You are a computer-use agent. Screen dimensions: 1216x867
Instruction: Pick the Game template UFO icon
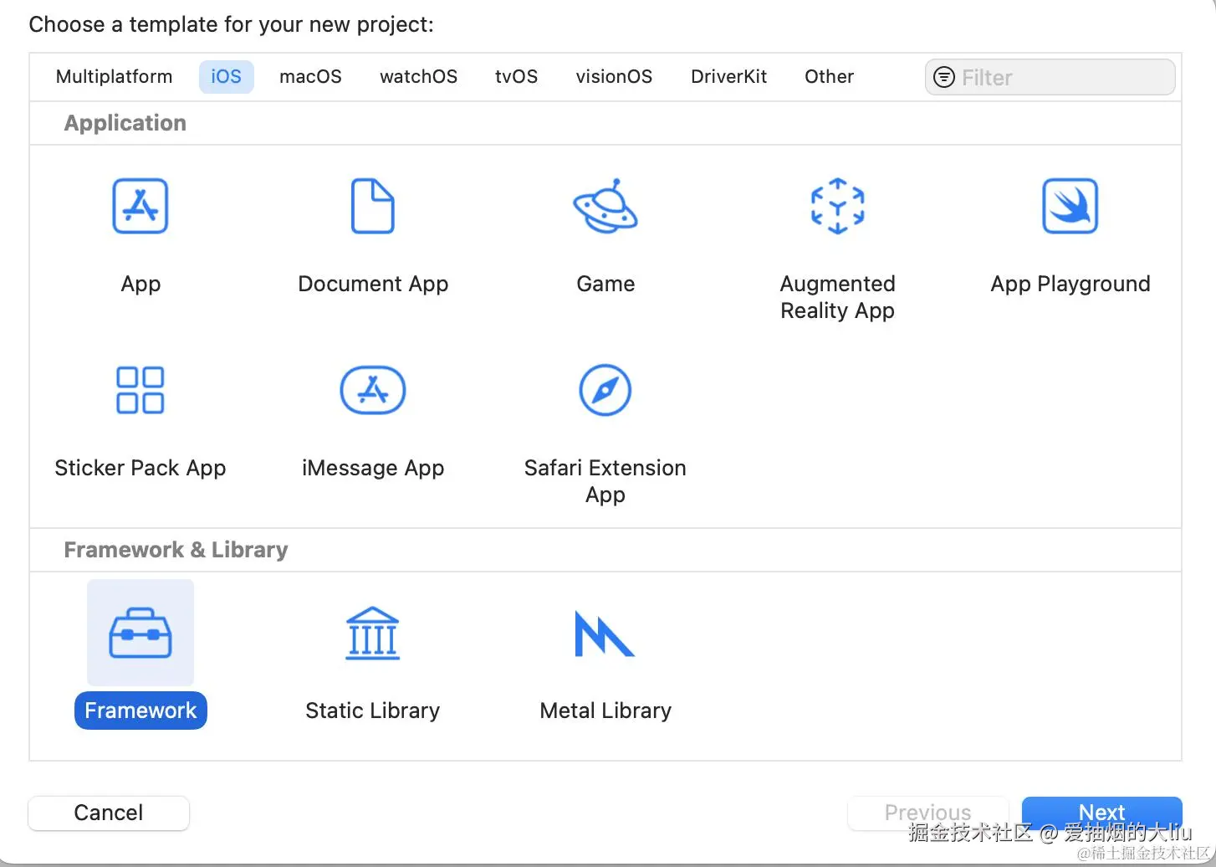(605, 206)
